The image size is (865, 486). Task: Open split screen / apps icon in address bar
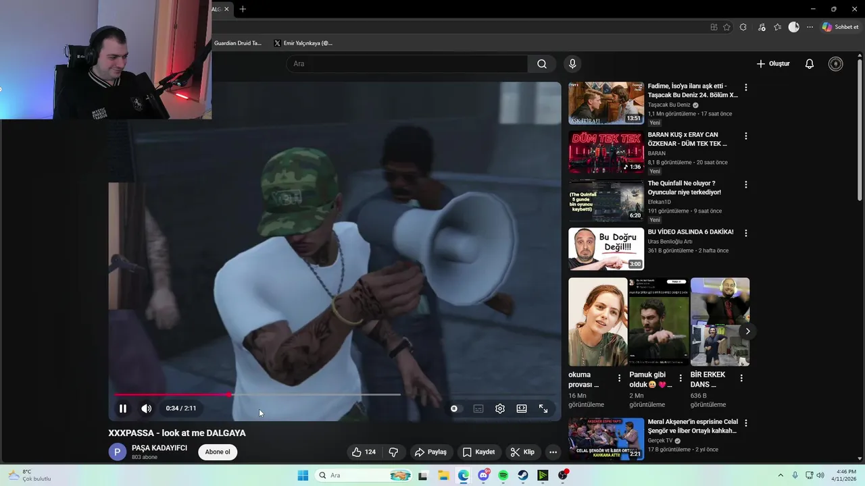click(x=714, y=27)
